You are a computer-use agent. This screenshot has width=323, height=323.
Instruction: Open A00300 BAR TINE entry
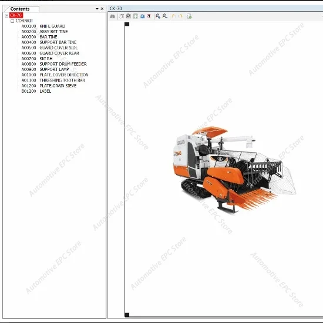pyautogui.click(x=39, y=37)
